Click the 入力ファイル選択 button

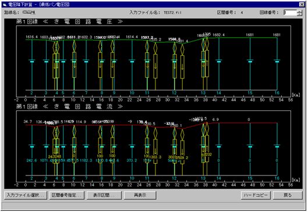click(x=26, y=195)
